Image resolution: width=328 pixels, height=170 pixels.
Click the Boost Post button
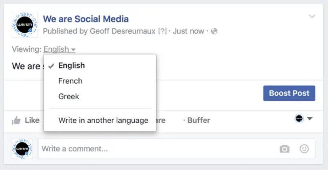point(289,93)
